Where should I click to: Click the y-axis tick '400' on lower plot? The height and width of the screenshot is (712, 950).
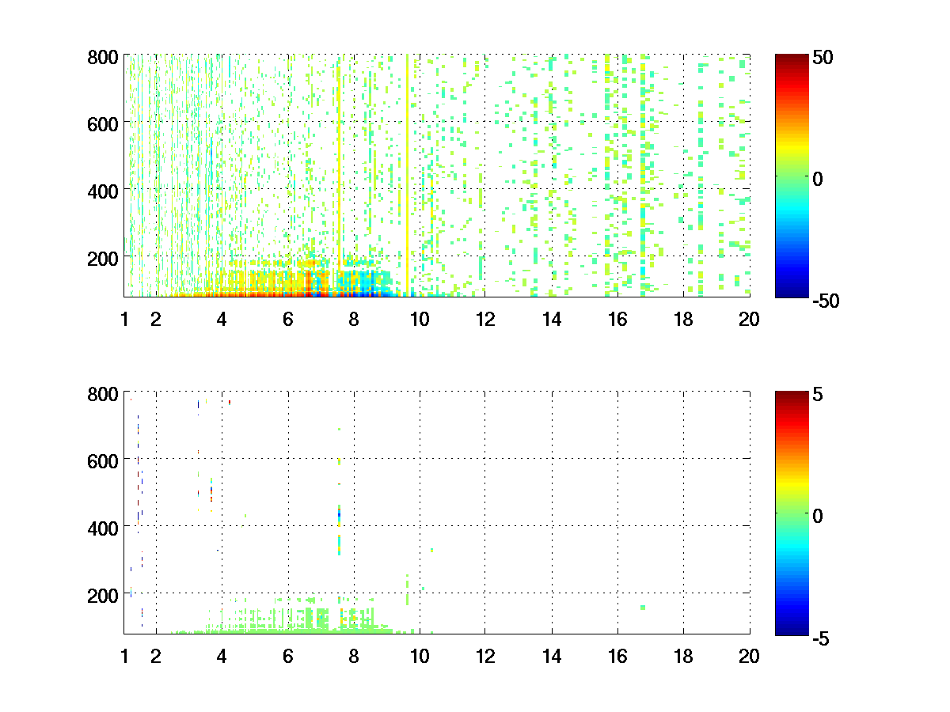[103, 528]
